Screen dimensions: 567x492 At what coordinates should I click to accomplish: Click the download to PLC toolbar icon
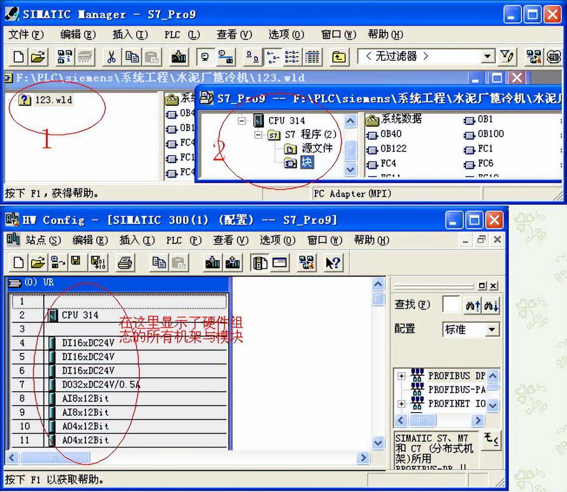178,57
